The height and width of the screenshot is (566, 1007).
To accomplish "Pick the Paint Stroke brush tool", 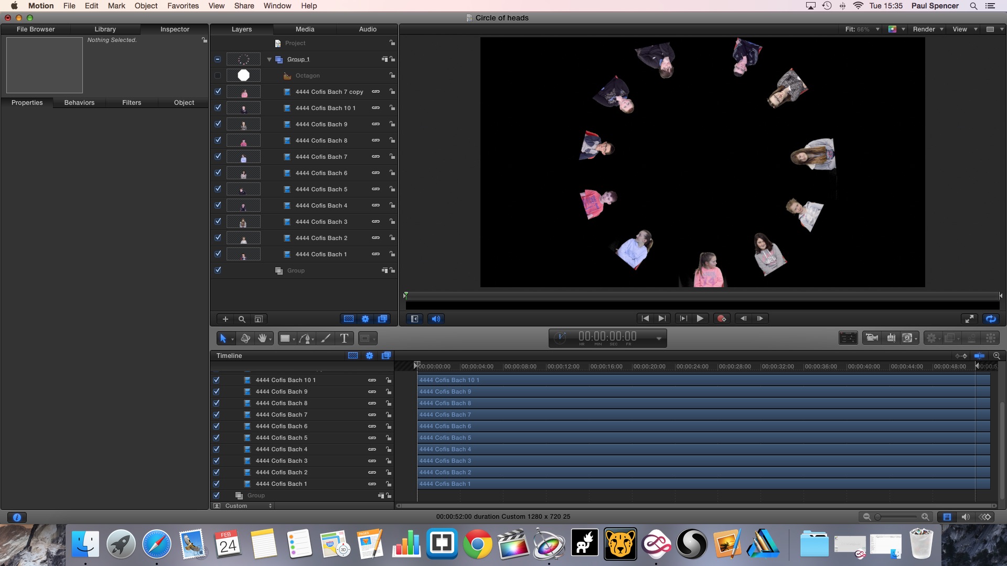I will tap(326, 338).
